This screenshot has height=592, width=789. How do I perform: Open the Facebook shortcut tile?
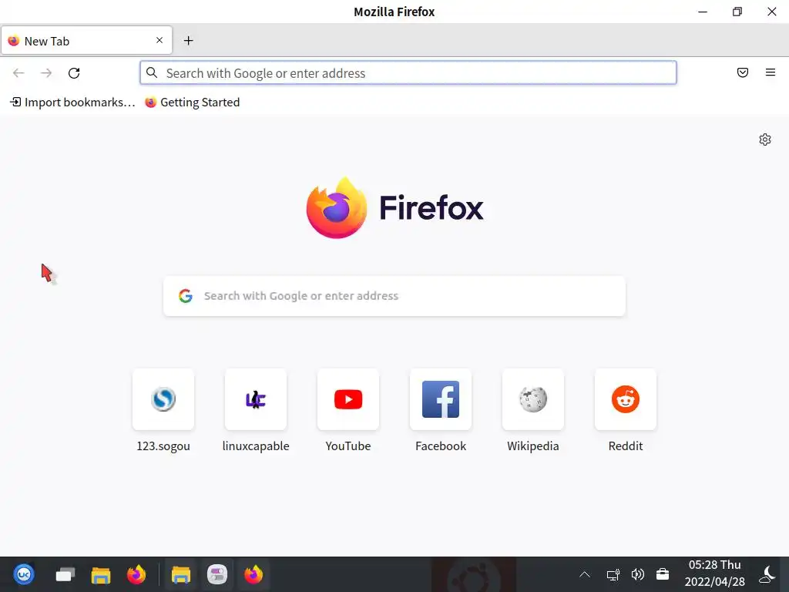point(441,399)
